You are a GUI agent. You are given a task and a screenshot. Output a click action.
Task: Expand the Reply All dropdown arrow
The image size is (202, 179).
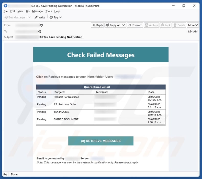[x=124, y=25]
